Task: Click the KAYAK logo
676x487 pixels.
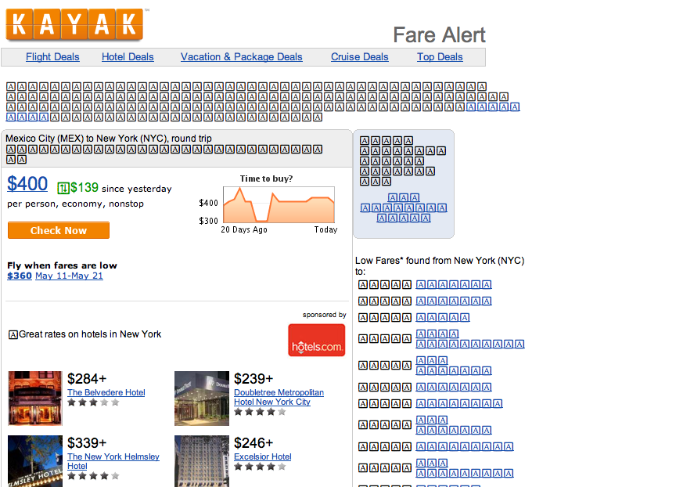Action: (74, 24)
